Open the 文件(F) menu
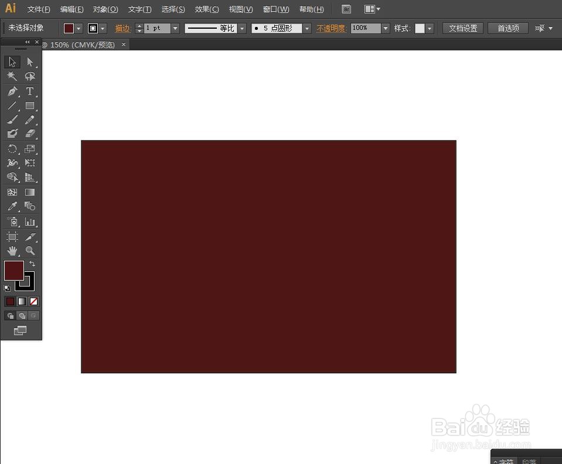The height and width of the screenshot is (464, 562). point(39,9)
